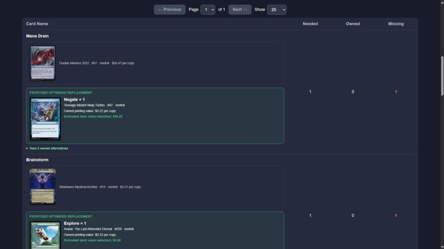444x249 pixels.
Task: Click Estimated deck value reduction $56.25
Action: point(93,117)
